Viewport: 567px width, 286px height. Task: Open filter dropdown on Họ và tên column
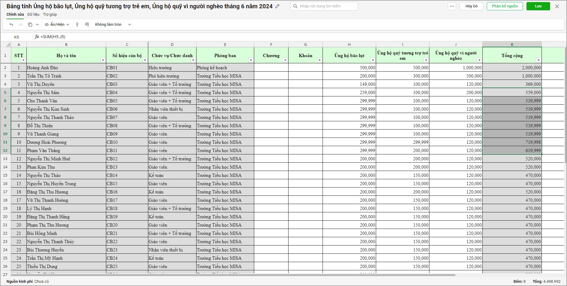coord(103,60)
